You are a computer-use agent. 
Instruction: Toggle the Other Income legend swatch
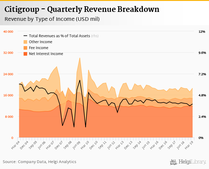[x=25, y=42]
